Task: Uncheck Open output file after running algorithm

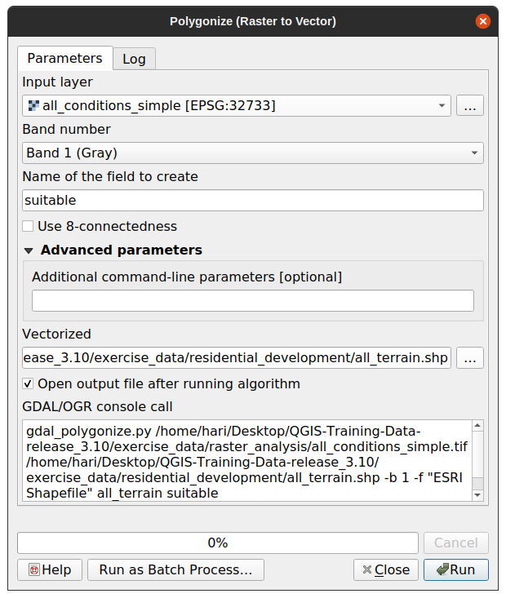Action: coord(29,383)
